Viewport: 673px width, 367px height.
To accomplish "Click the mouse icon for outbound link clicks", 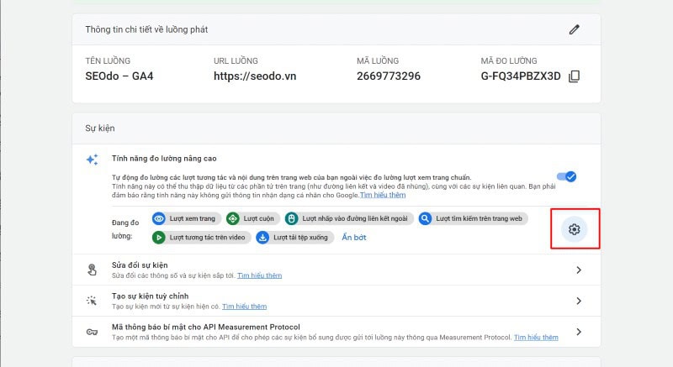I will tap(291, 218).
